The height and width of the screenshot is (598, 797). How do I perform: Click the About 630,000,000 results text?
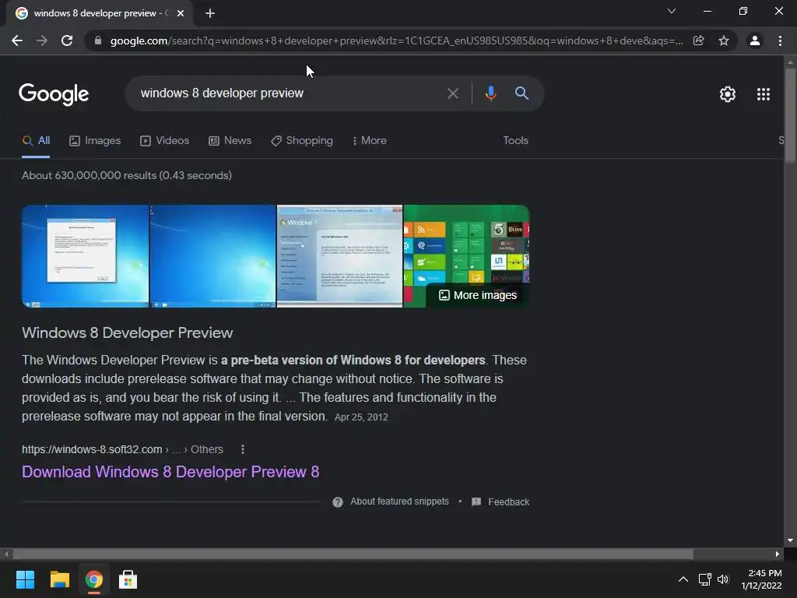click(127, 175)
